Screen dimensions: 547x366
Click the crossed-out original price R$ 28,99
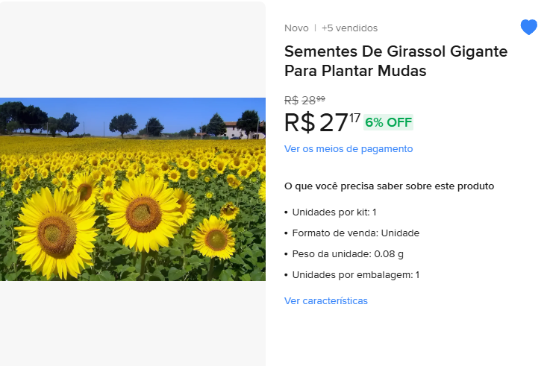click(x=304, y=100)
